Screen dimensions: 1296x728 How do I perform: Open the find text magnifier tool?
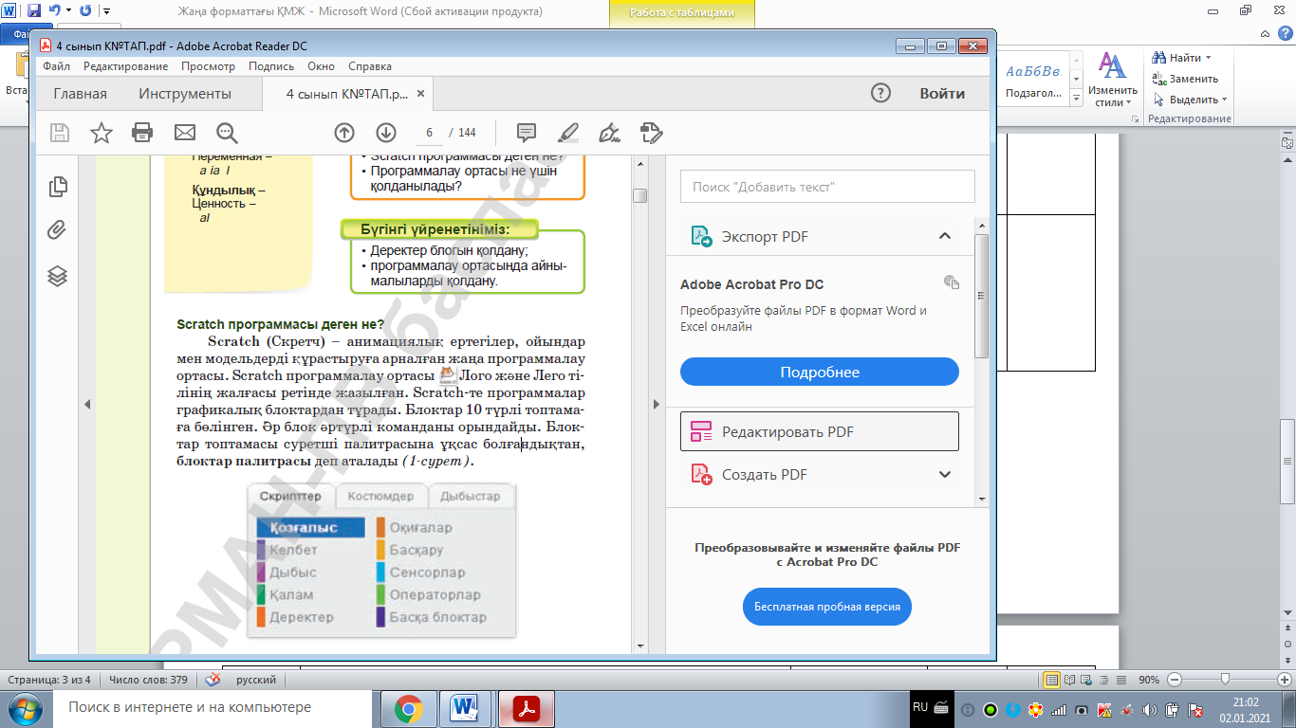point(227,133)
